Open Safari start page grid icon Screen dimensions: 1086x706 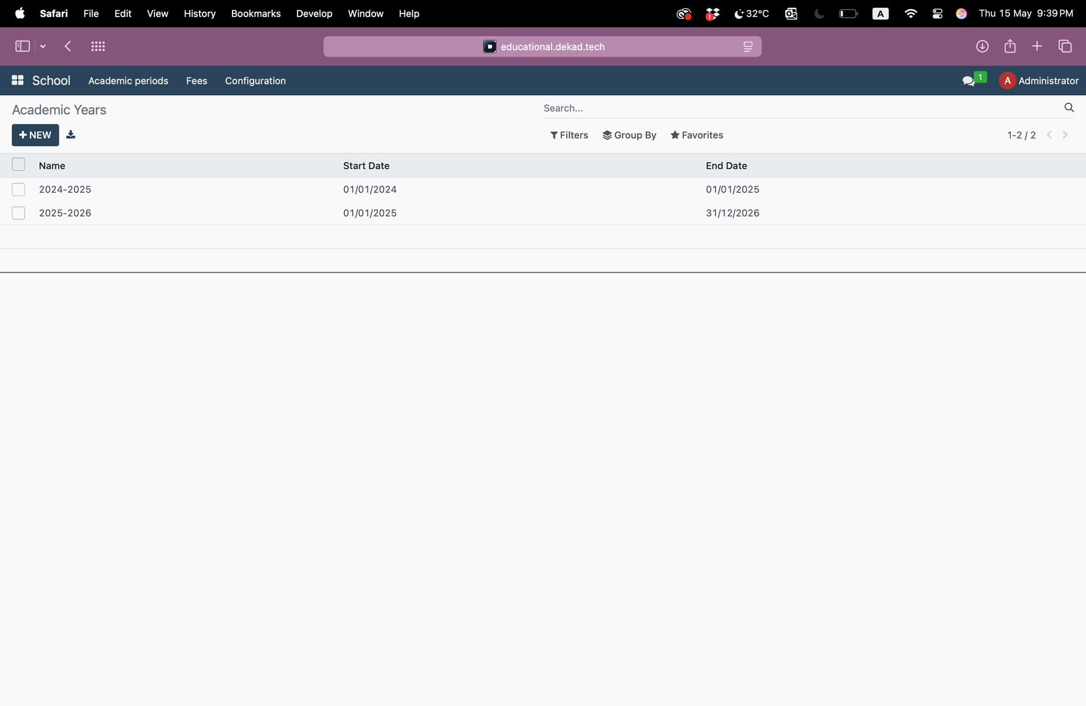[98, 46]
